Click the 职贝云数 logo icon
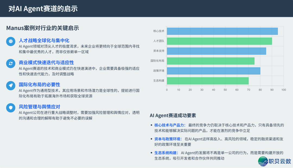 pos(263,161)
